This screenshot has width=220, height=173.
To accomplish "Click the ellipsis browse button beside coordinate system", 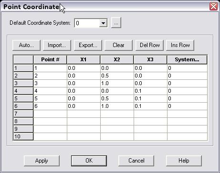I will coord(116,23).
